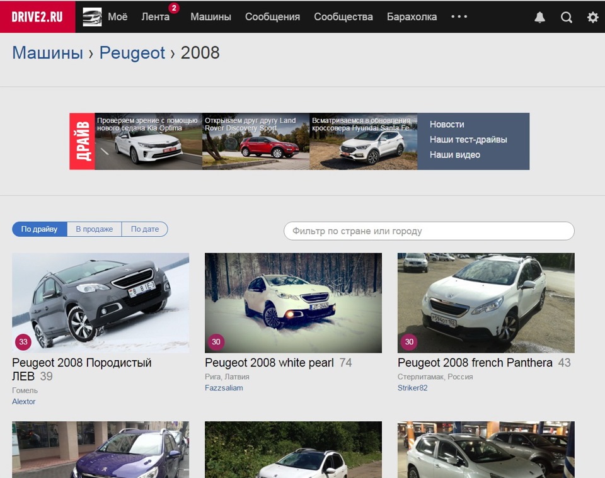Click the 30 badge on french Panthera photo

pyautogui.click(x=409, y=341)
